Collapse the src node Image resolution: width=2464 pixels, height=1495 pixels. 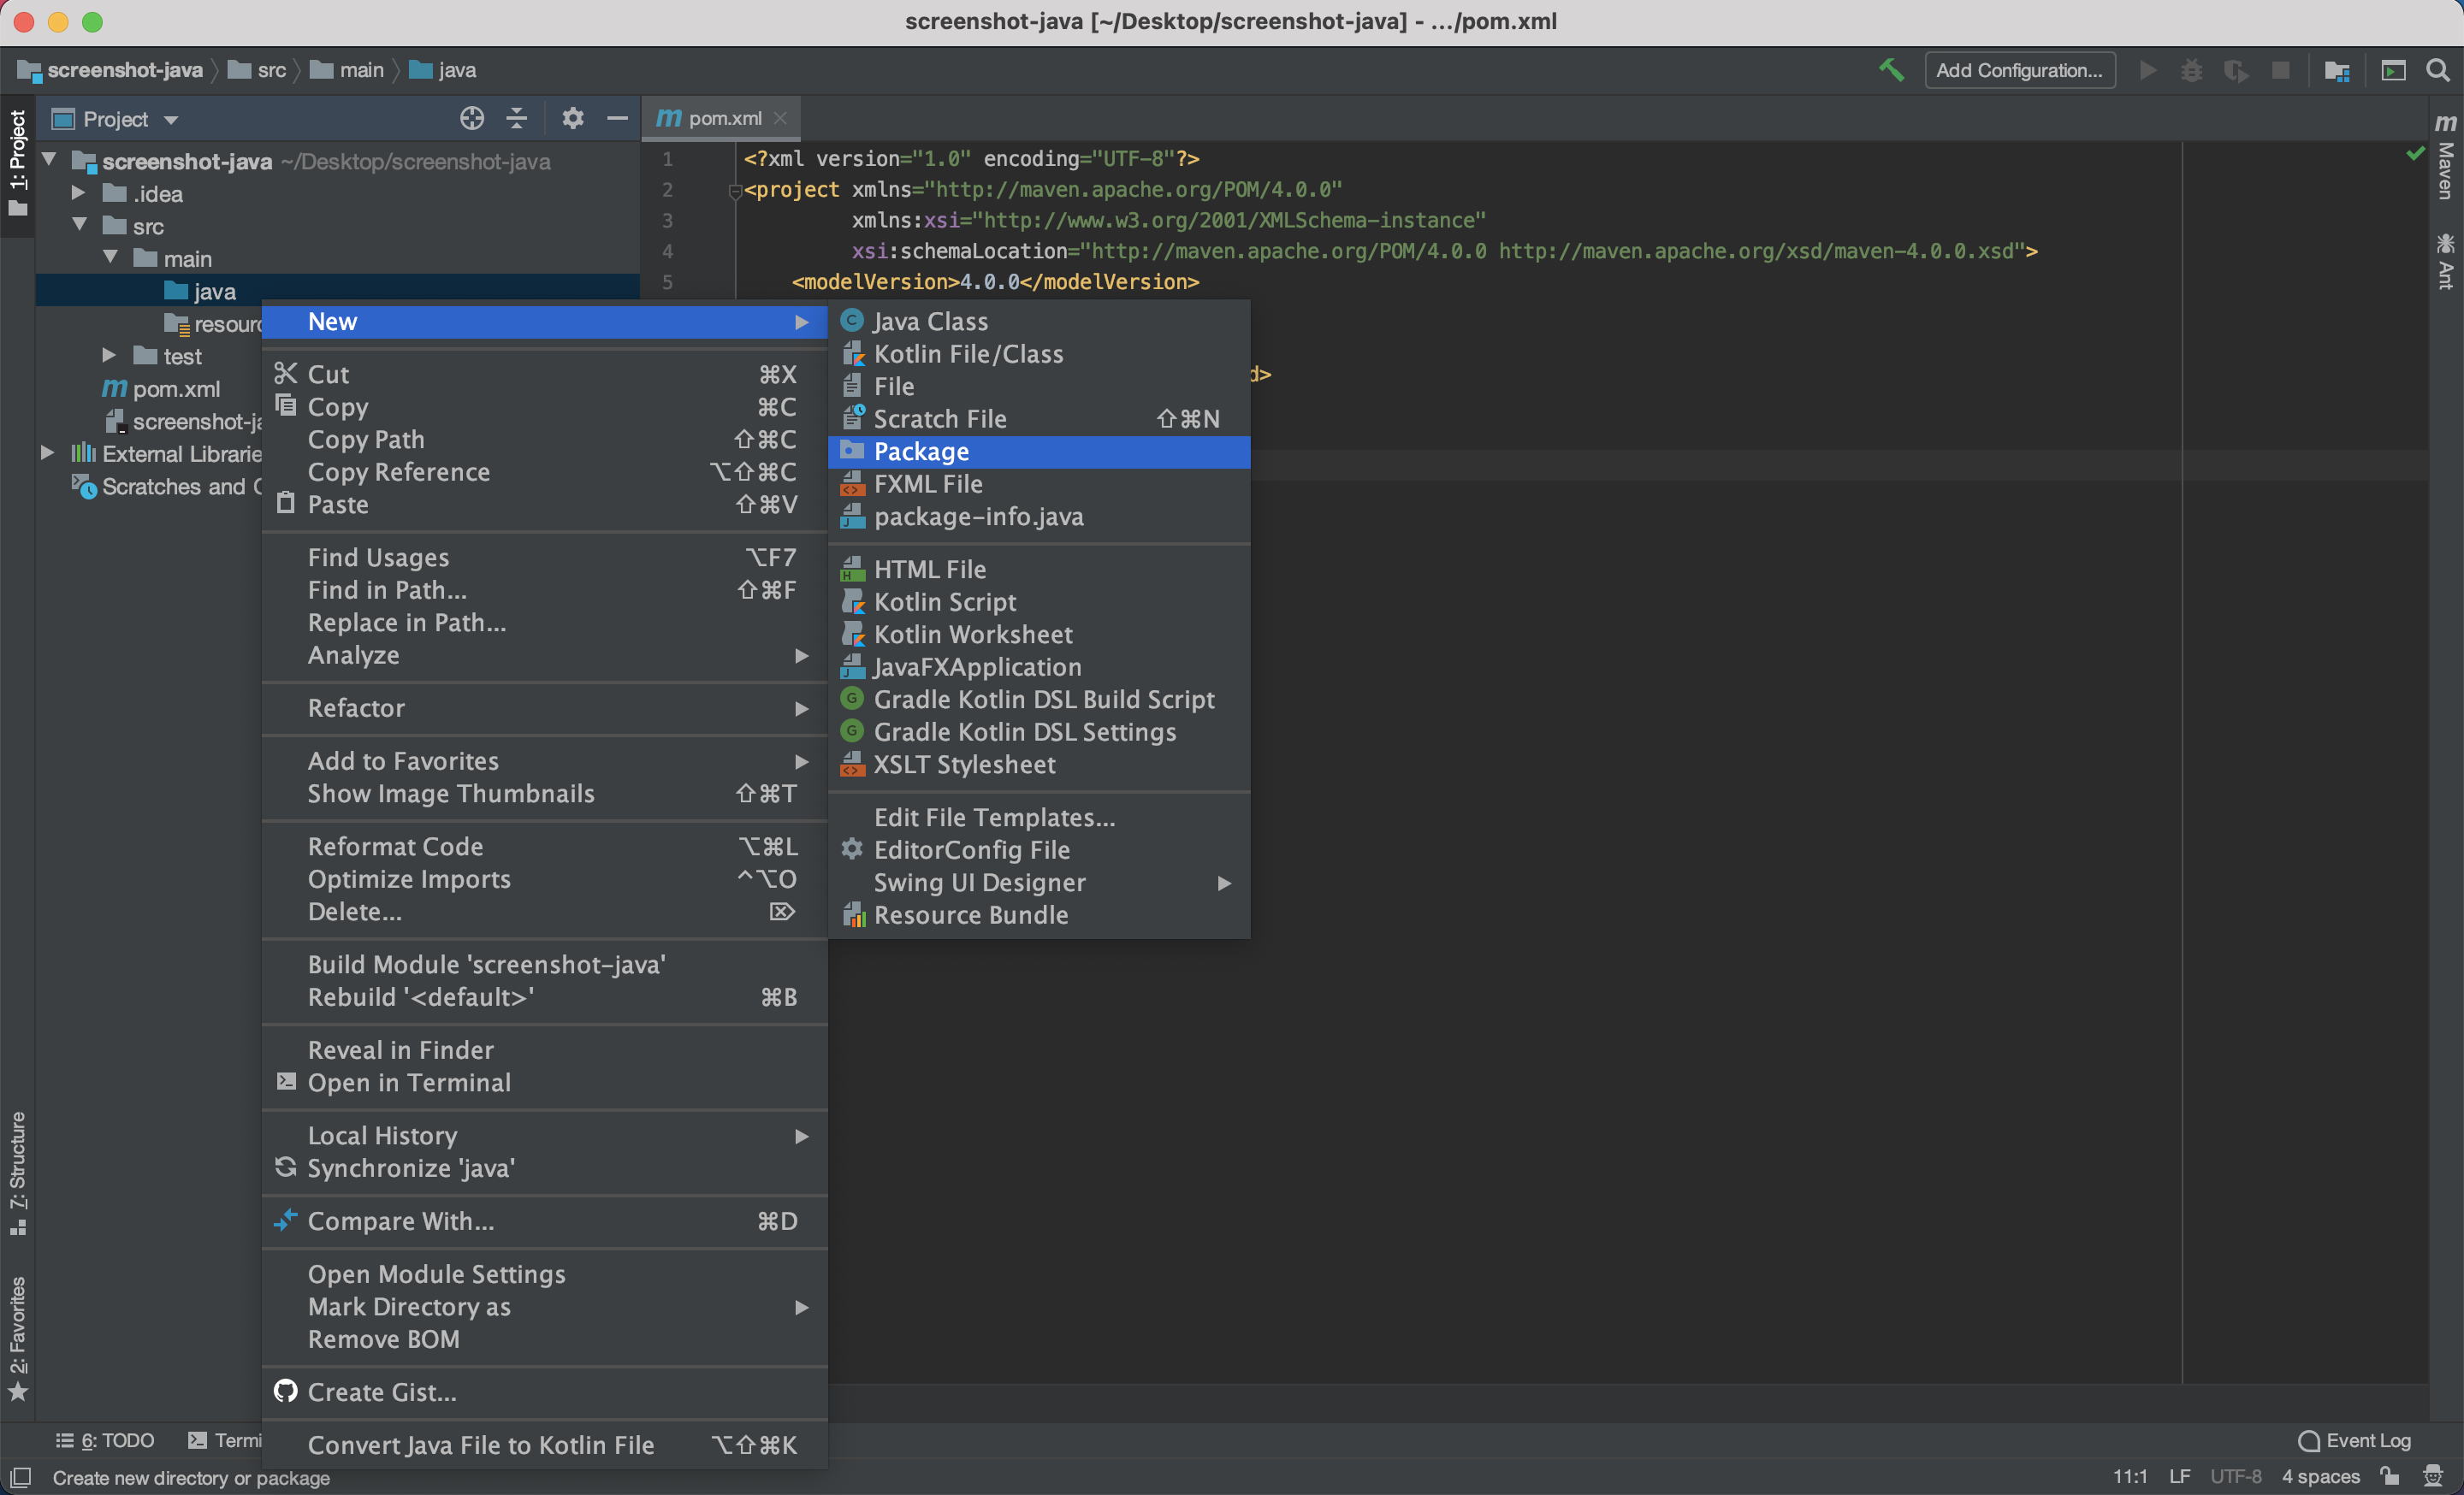pyautogui.click(x=79, y=226)
